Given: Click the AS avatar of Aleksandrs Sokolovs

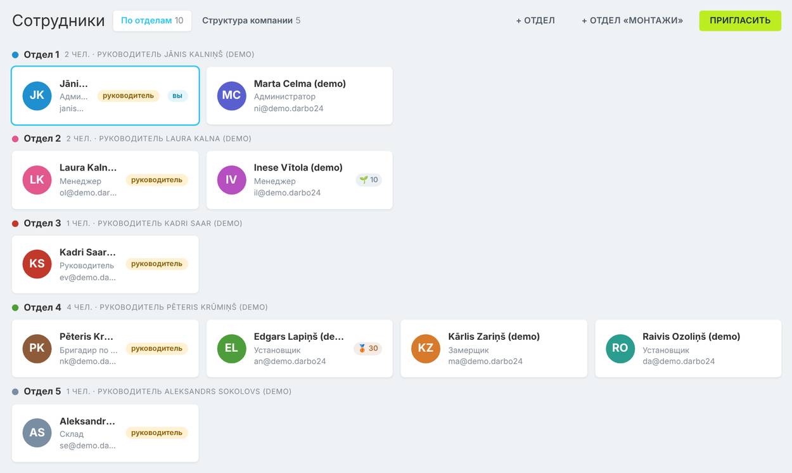Looking at the screenshot, I should (x=37, y=433).
